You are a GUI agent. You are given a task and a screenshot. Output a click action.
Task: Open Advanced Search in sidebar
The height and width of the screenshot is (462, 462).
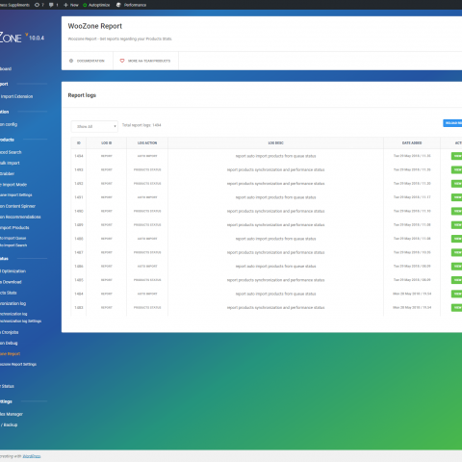(11, 152)
